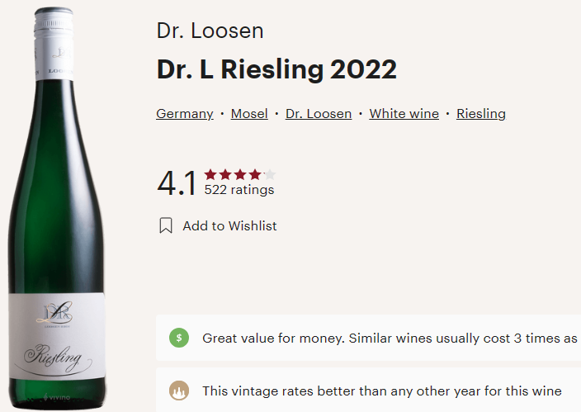Click the fifth grey rating star
581x412 pixels.
tap(270, 174)
